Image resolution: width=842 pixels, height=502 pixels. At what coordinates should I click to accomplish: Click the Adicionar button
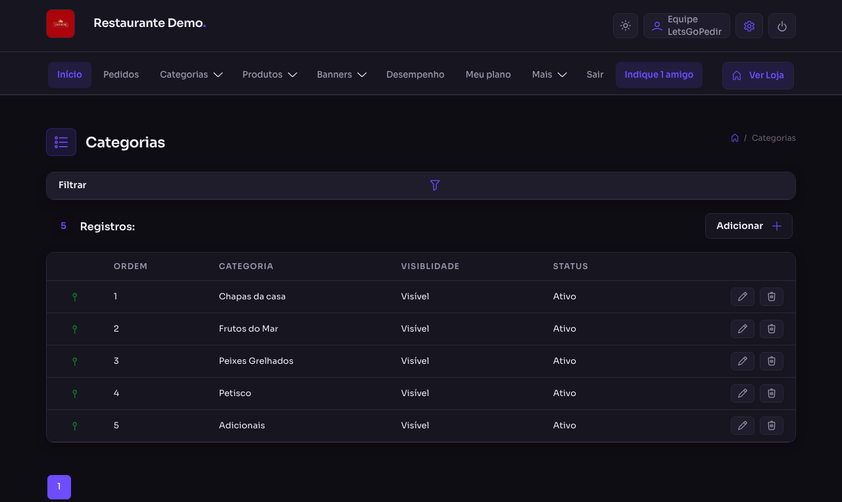749,226
